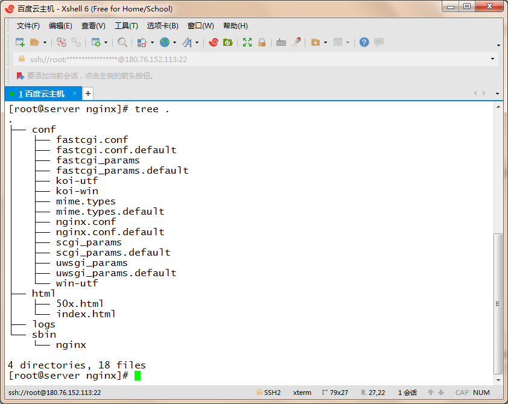Expand the layout dropdown arrow
The height and width of the screenshot is (404, 508).
pyautogui.click(x=348, y=42)
